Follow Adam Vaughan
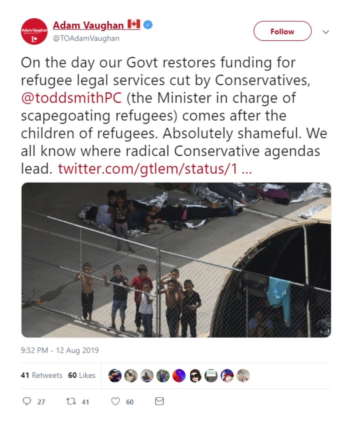 click(x=282, y=31)
